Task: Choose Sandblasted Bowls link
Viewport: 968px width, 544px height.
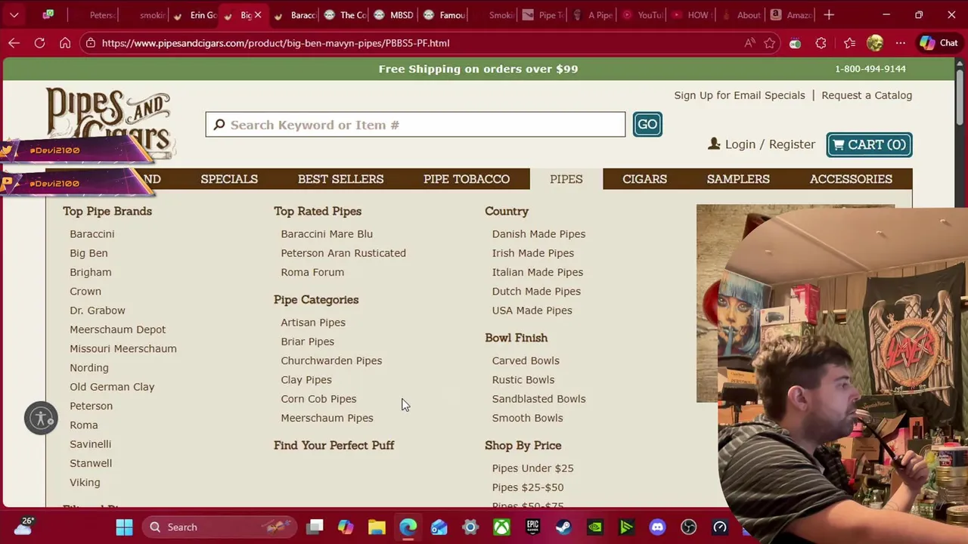Action: coord(538,399)
